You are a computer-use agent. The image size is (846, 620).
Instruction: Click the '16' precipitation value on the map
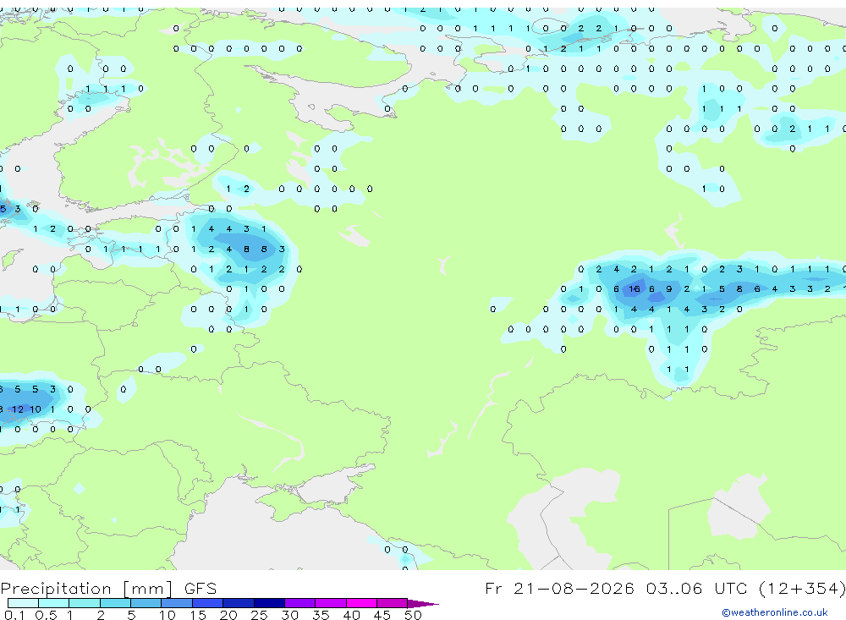pyautogui.click(x=634, y=289)
